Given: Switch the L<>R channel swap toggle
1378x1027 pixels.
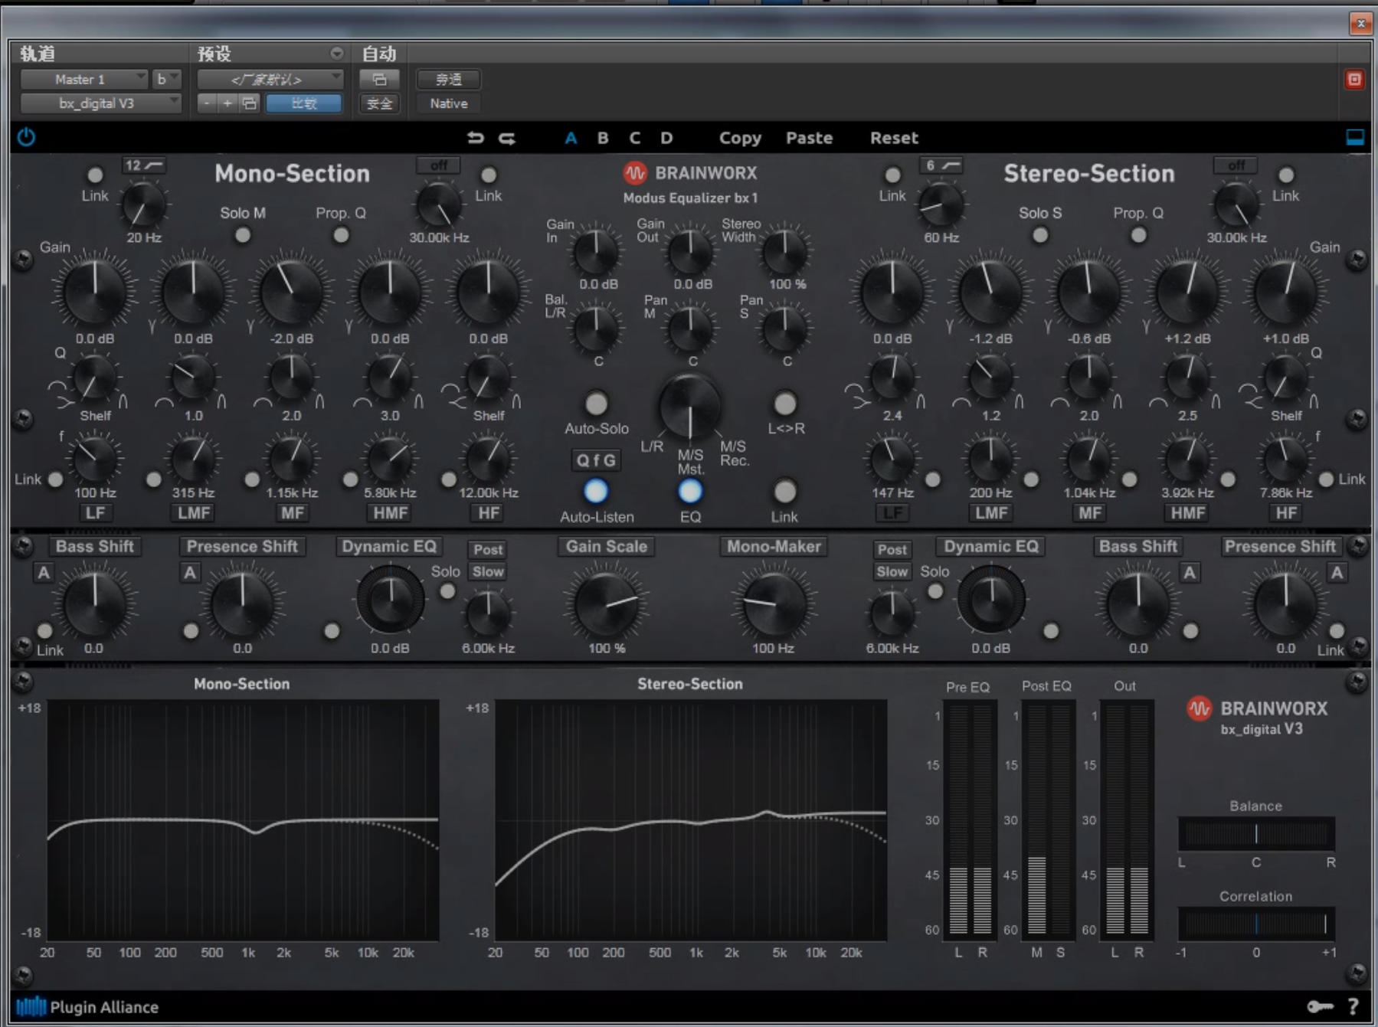Looking at the screenshot, I should click(785, 404).
